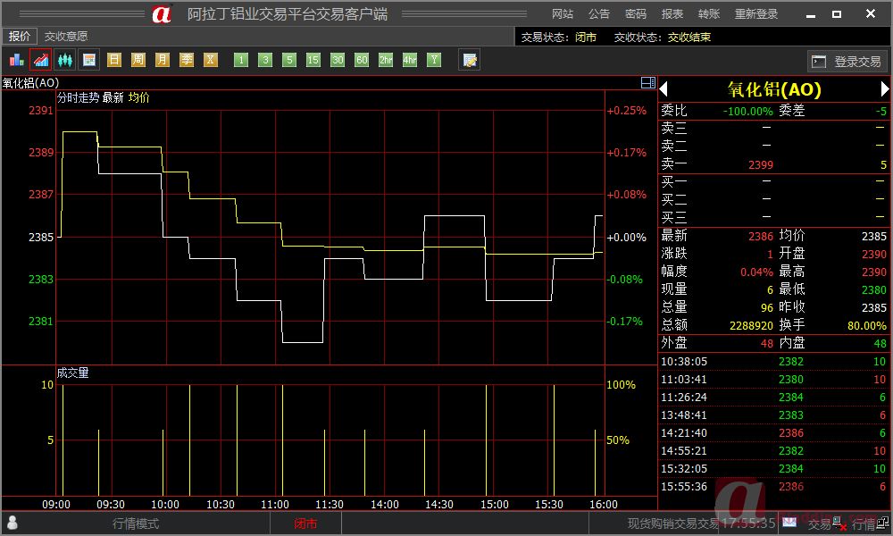The height and width of the screenshot is (536, 893).
Task: Switch to the 报价 tab
Action: tap(20, 36)
